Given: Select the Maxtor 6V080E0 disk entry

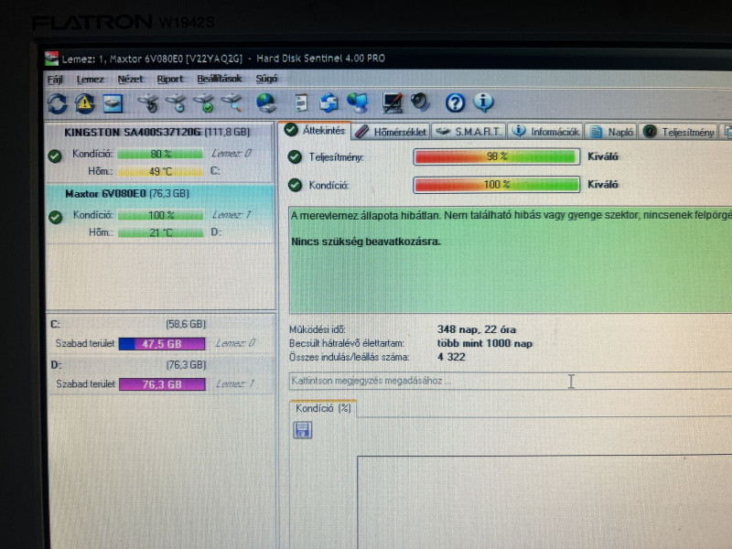Looking at the screenshot, I should (x=159, y=213).
